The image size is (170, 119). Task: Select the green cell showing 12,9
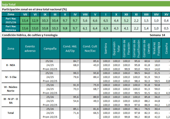point(35,21)
